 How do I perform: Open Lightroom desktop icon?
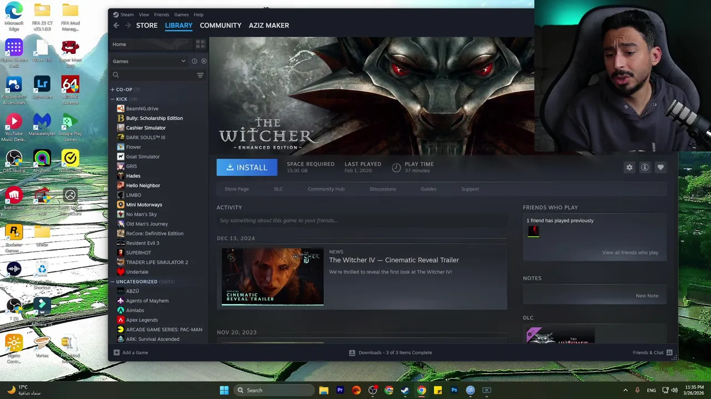click(x=42, y=89)
